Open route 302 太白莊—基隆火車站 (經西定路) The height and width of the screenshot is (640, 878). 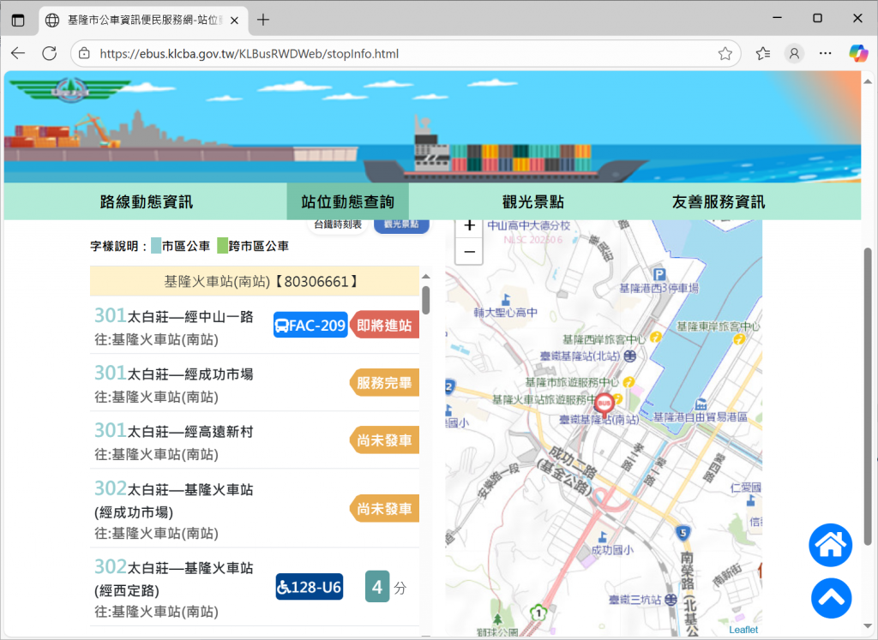coord(173,578)
